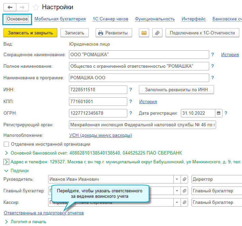Open attached files with the paperclip icon

pyautogui.click(x=157, y=33)
